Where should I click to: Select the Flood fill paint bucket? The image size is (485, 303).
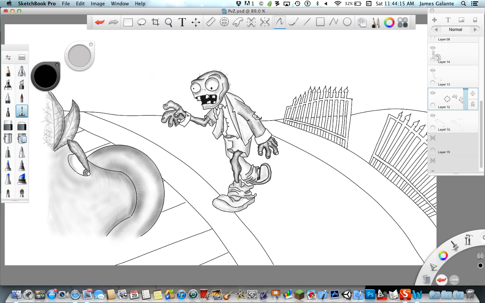(x=8, y=138)
